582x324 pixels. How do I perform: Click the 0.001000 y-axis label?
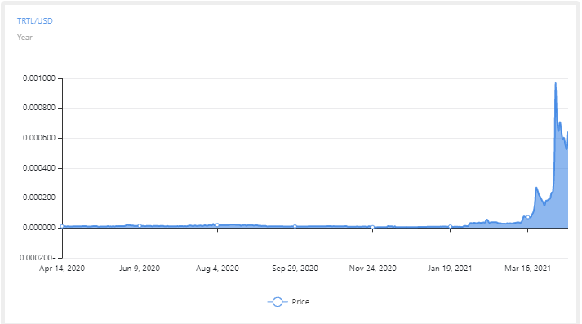coord(39,78)
